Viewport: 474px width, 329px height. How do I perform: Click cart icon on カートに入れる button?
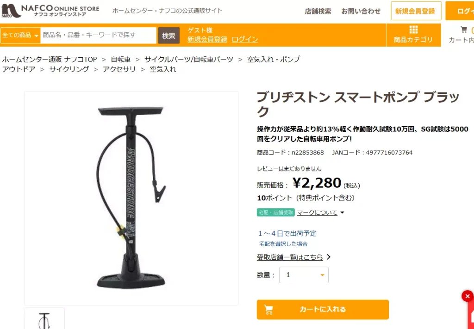(268, 310)
